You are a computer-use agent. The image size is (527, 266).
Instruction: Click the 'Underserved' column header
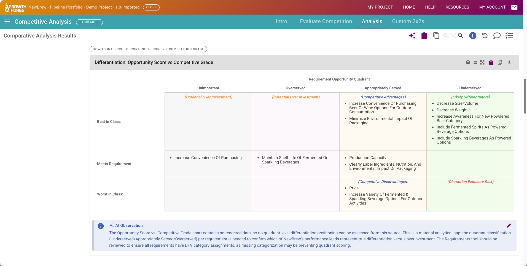[x=470, y=88]
